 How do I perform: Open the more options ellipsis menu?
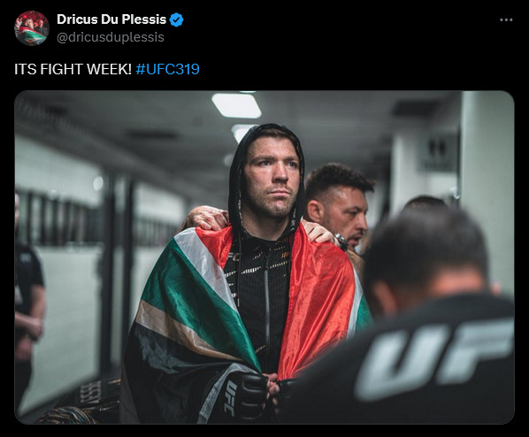click(x=506, y=20)
